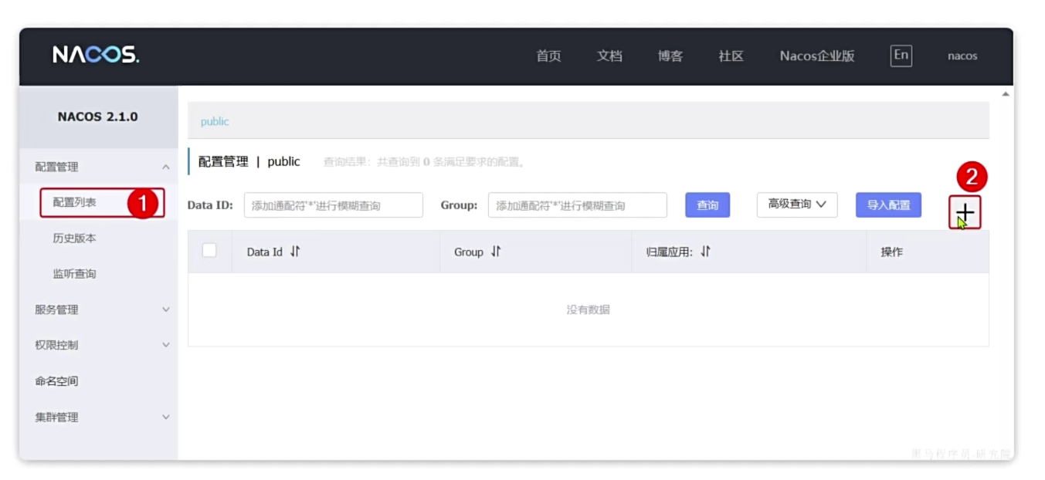
Task: Expand the 服务管理 sidebar section
Action: 165,309
